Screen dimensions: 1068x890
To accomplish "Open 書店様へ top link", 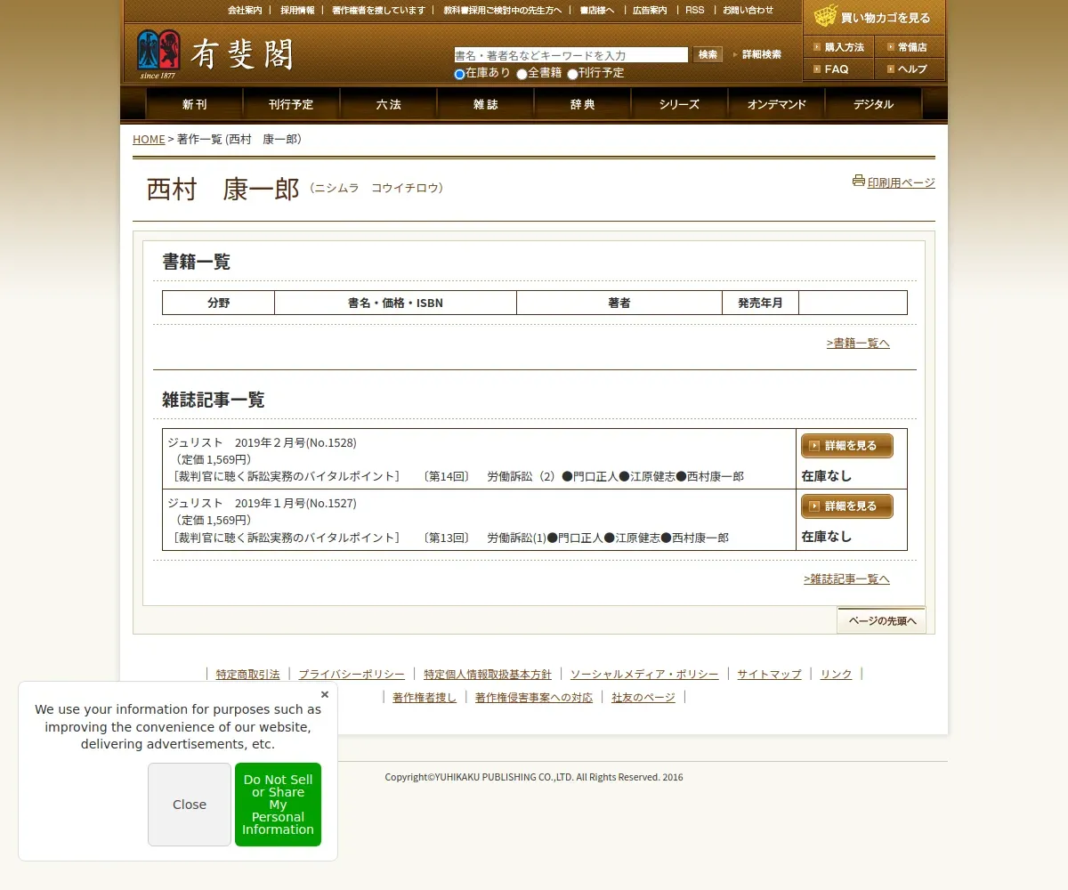I will [x=597, y=10].
